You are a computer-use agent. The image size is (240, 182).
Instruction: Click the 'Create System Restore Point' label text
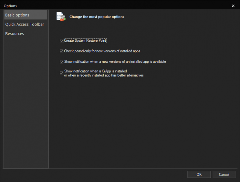pos(85,41)
